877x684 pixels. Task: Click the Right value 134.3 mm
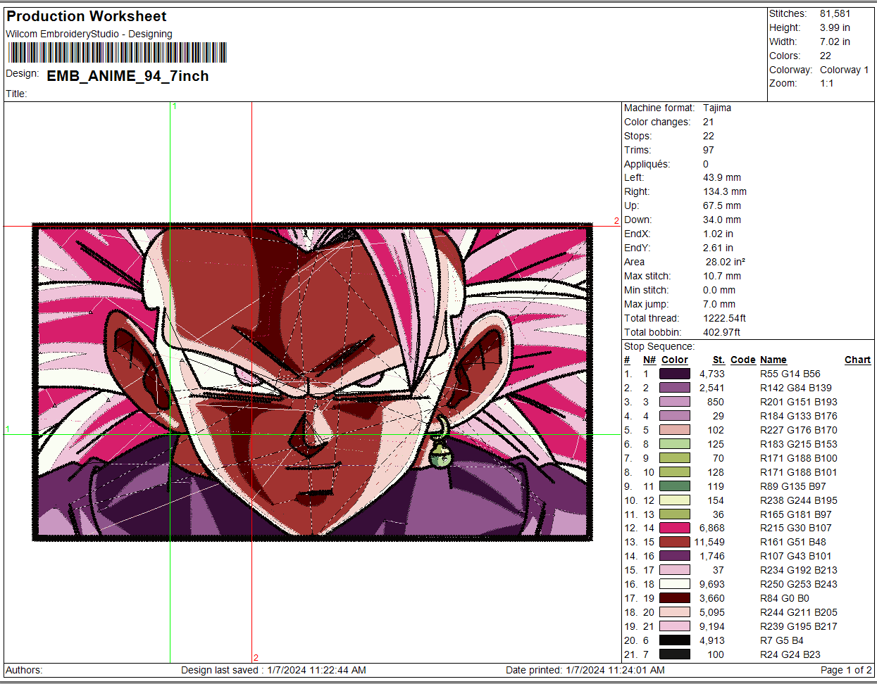tap(725, 191)
